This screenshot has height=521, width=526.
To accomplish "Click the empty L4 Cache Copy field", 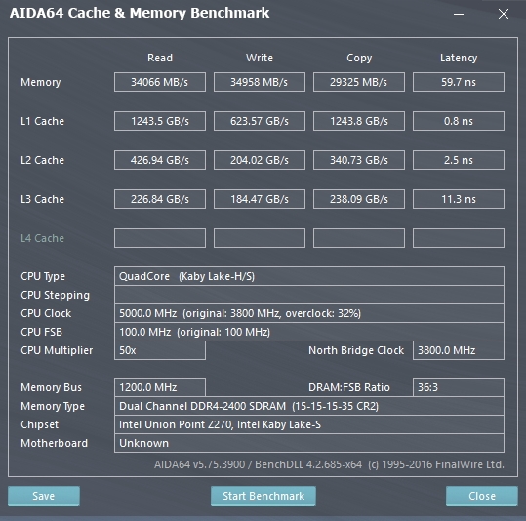I will 359,238.
